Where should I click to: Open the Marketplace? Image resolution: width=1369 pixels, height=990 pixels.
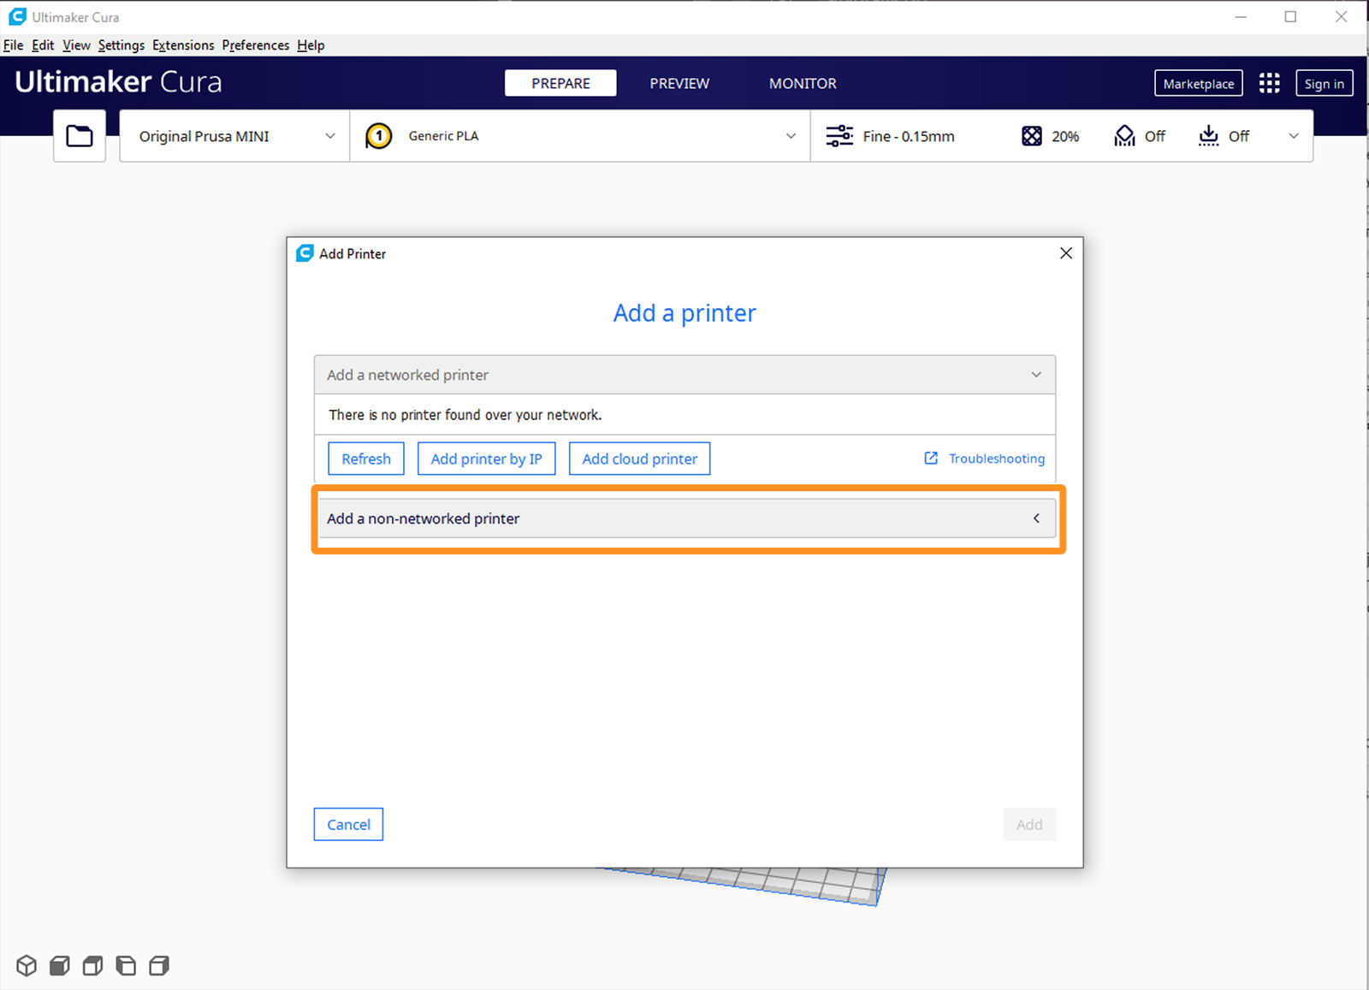point(1199,83)
